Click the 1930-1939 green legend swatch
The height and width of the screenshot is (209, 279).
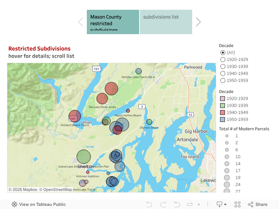click(x=223, y=106)
